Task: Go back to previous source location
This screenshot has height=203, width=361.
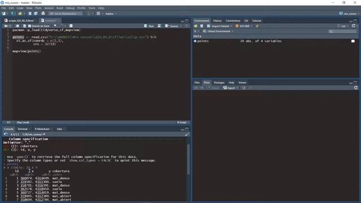Action: (x=6, y=26)
